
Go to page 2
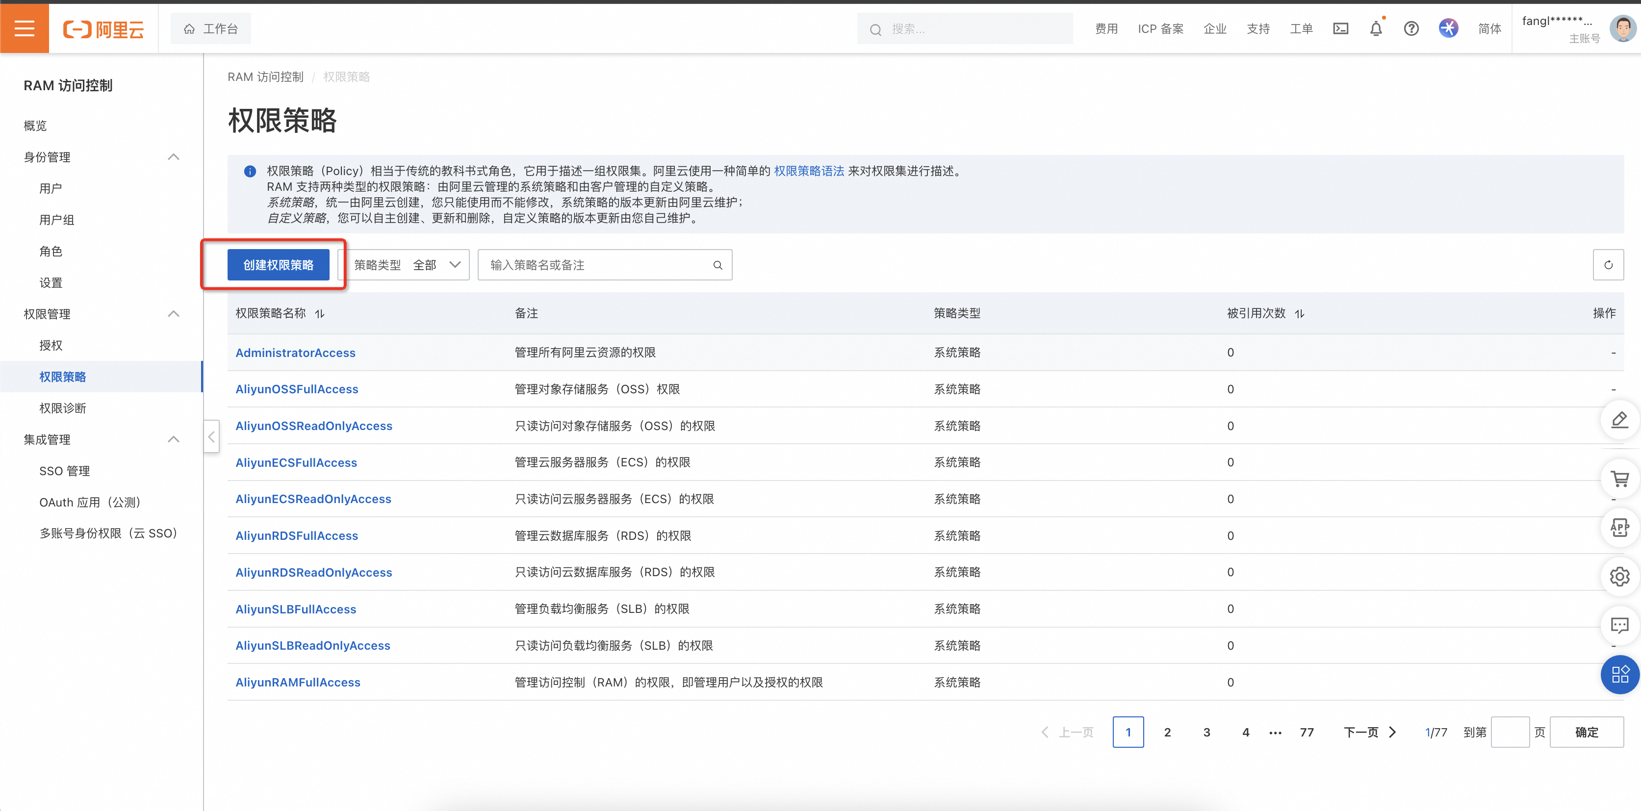point(1167,732)
